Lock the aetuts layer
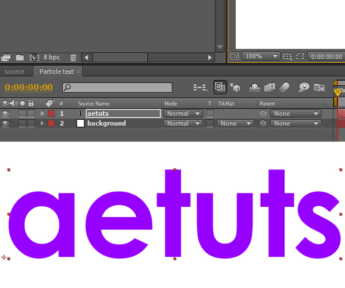The width and height of the screenshot is (345, 288). click(31, 113)
